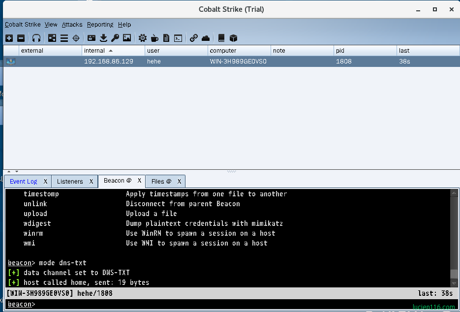Viewport: 460px width, 312px height.
Task: Click status bar text '[WIN-3H989GE0VS0] hehe/1808'
Action: (59, 293)
